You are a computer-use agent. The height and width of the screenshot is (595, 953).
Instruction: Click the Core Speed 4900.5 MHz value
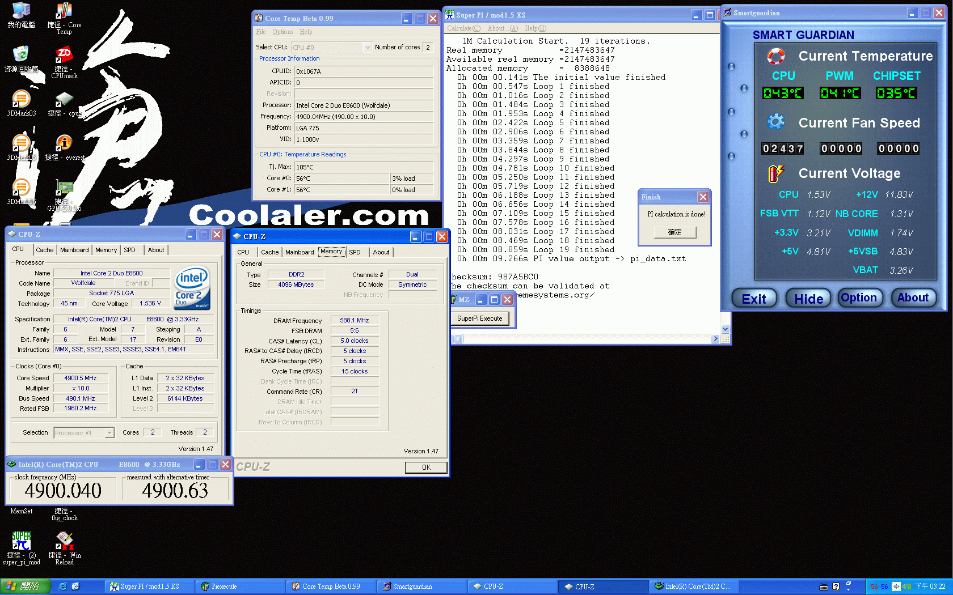pos(80,378)
